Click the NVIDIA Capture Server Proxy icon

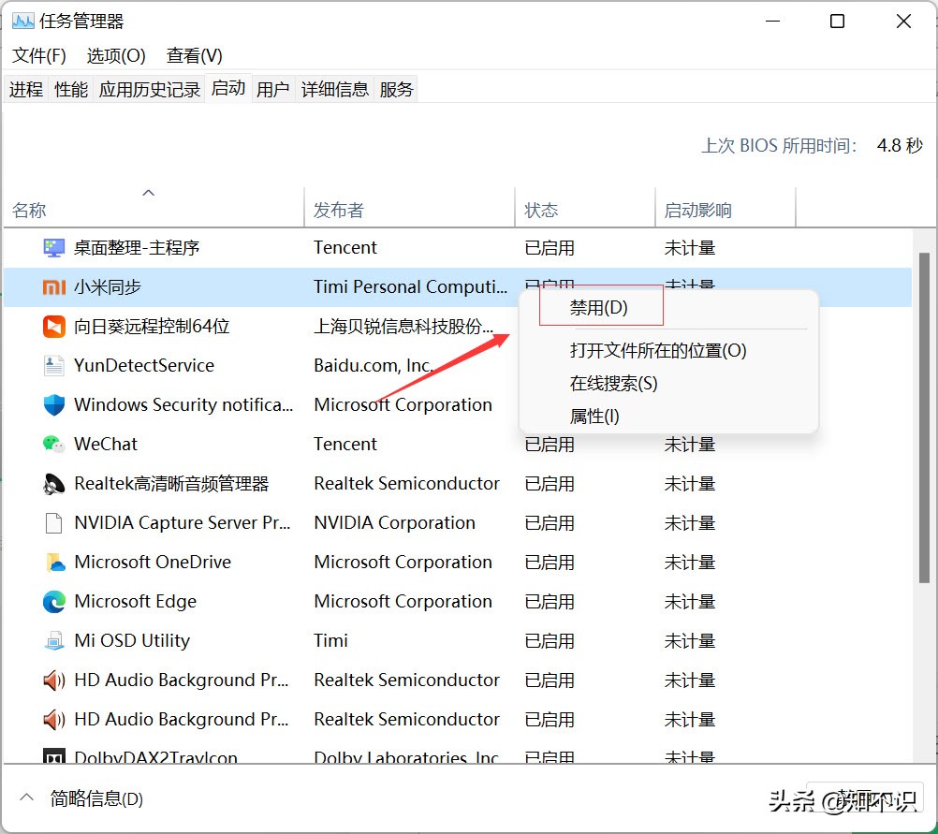(54, 522)
